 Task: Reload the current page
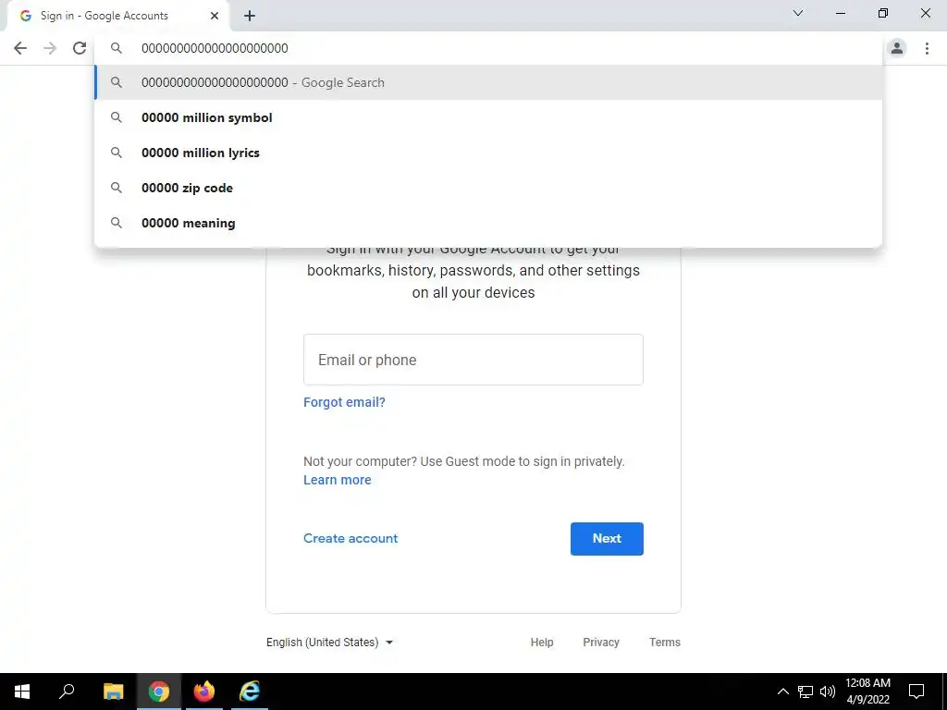[80, 48]
